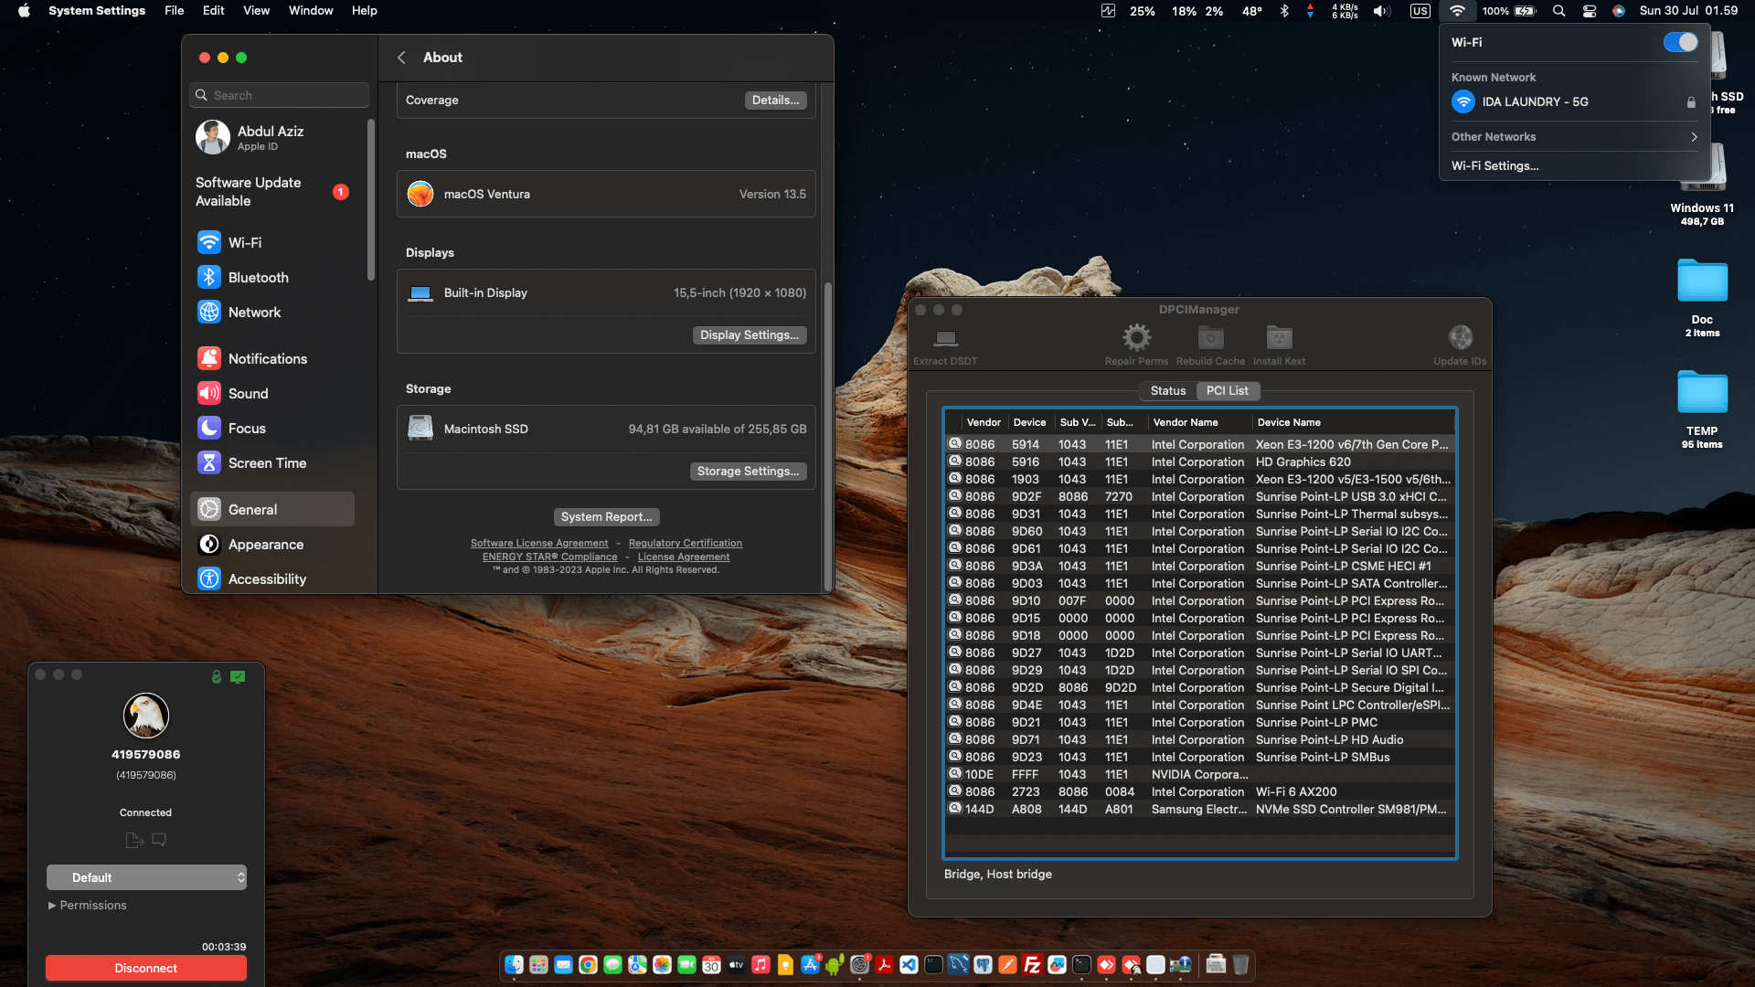Open Visual Studio Code from the dock
The width and height of the screenshot is (1755, 987).
pyautogui.click(x=909, y=964)
